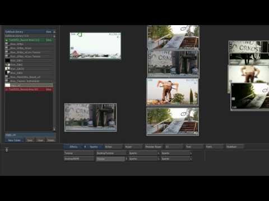Click the second button in upper effects row

click(112, 153)
